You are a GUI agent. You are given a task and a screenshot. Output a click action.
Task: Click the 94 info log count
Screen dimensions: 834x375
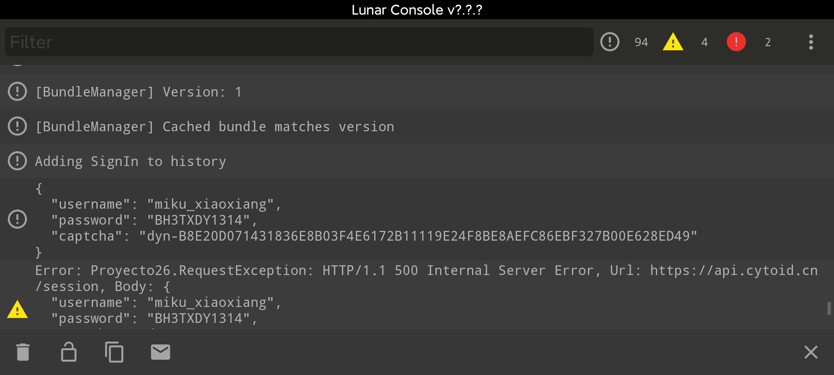pos(641,42)
